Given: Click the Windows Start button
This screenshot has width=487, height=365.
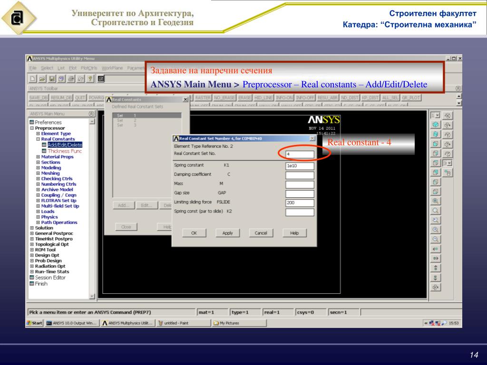Looking at the screenshot, I should tap(34, 323).
